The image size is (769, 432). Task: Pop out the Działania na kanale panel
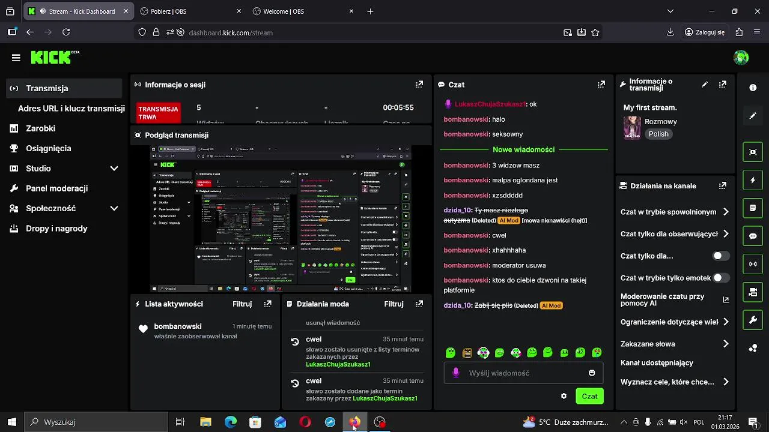(723, 186)
